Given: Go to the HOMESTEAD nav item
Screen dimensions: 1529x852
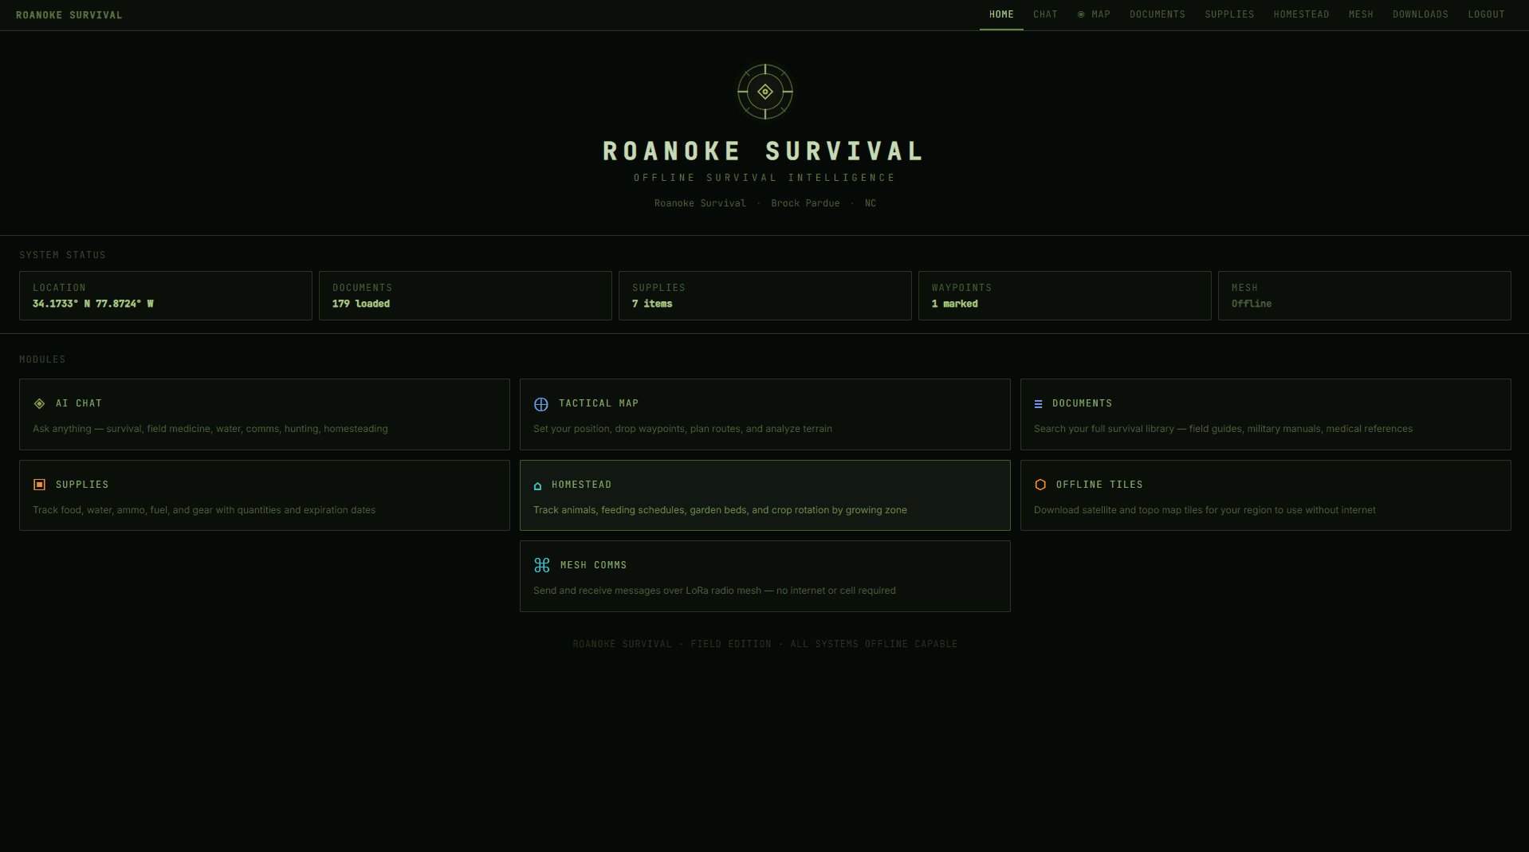Looking at the screenshot, I should tap(1301, 14).
